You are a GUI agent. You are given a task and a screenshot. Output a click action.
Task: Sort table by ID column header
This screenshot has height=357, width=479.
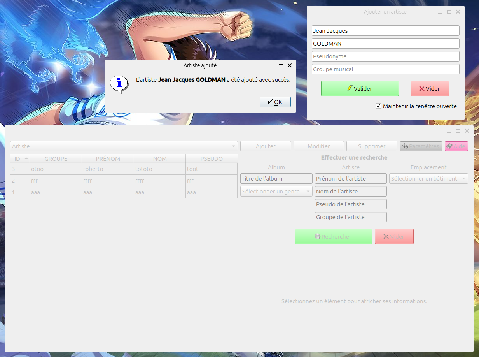20,159
